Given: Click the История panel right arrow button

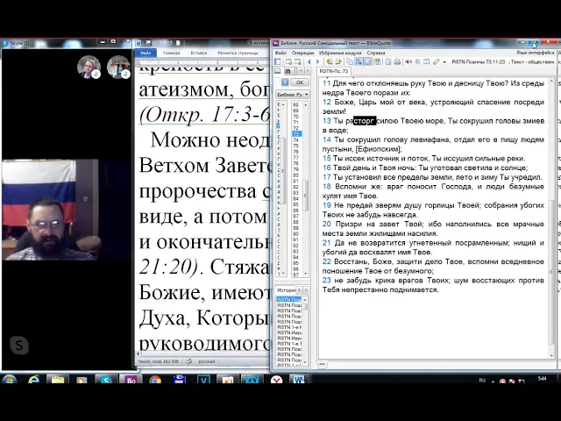Looking at the screenshot, I should point(306,289).
